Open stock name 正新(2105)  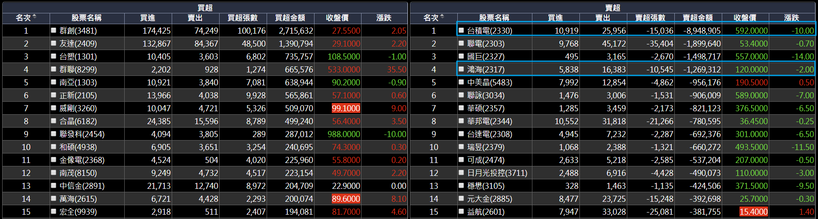click(x=78, y=95)
